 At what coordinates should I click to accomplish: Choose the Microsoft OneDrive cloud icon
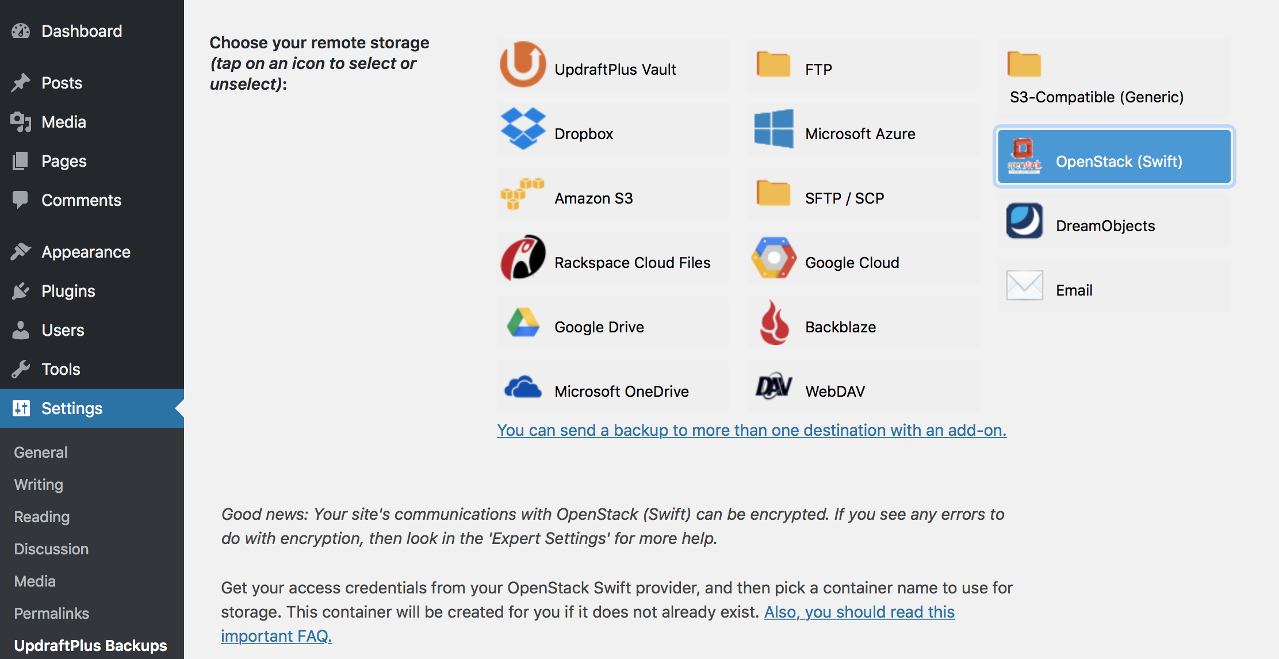coord(523,386)
